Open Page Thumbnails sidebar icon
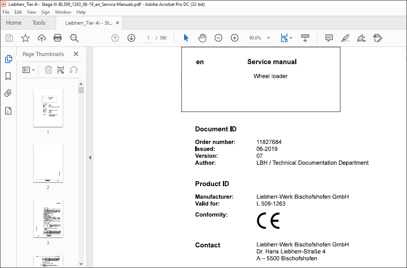 pos(8,59)
